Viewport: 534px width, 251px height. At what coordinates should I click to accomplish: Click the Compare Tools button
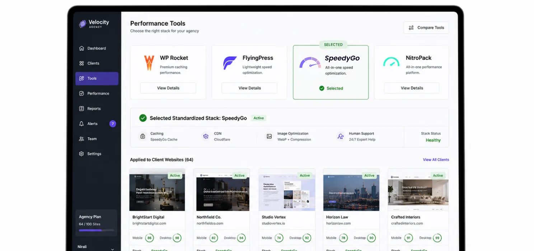pyautogui.click(x=426, y=28)
